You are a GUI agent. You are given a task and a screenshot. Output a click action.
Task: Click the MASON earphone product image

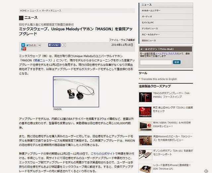[76, 92]
